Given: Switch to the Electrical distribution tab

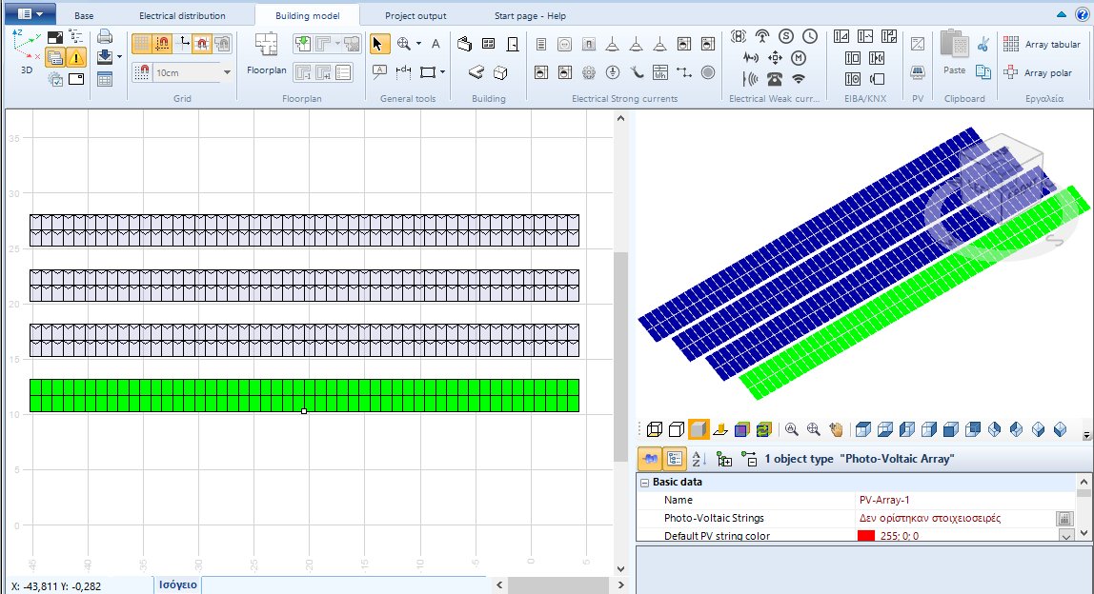Looking at the screenshot, I should 182,16.
